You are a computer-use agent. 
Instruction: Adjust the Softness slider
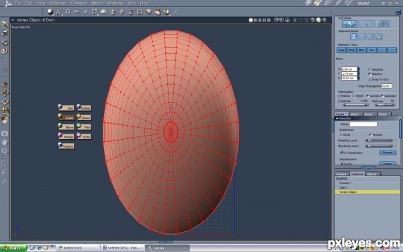[385, 105]
